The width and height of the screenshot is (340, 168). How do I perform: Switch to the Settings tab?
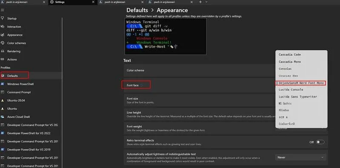pos(73,2)
